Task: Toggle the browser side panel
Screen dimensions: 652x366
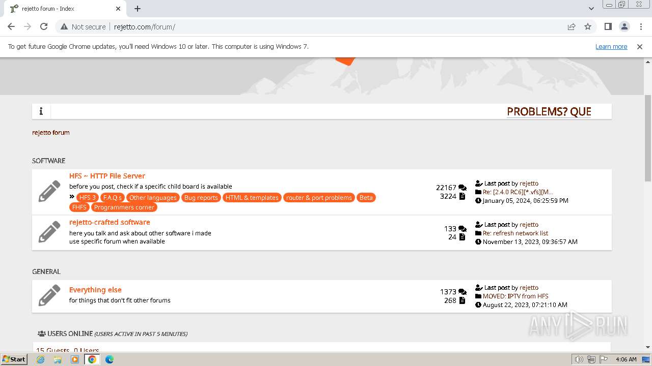Action: pos(608,26)
